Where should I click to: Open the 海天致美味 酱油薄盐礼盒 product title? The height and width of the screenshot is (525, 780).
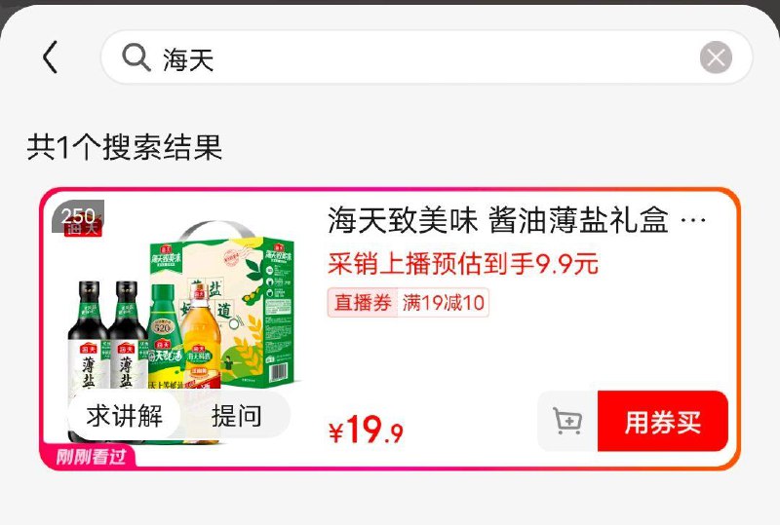(x=498, y=220)
